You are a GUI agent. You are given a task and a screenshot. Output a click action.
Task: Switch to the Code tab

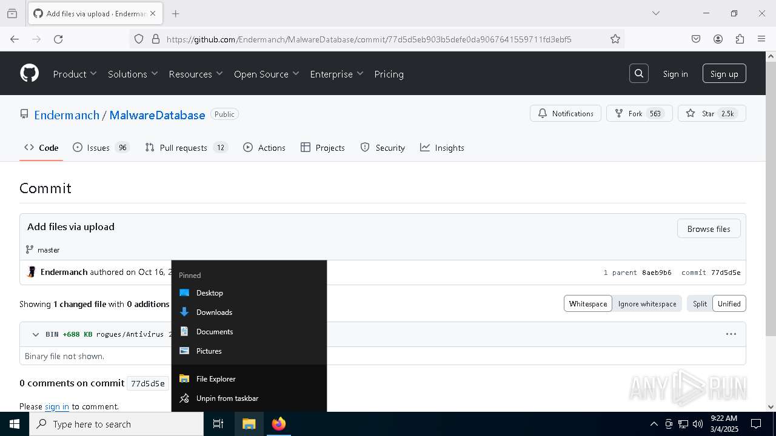click(x=41, y=148)
